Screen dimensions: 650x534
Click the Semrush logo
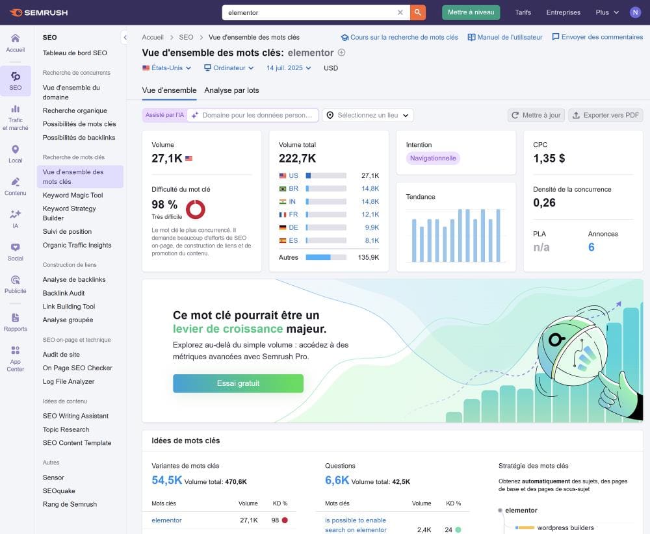point(38,12)
